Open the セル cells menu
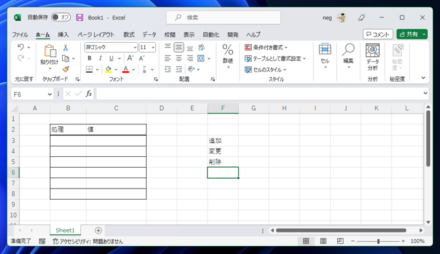Image resolution: width=440 pixels, height=254 pixels. [325, 56]
